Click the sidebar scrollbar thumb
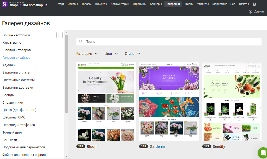This screenshot has width=267, height=159. (66, 74)
